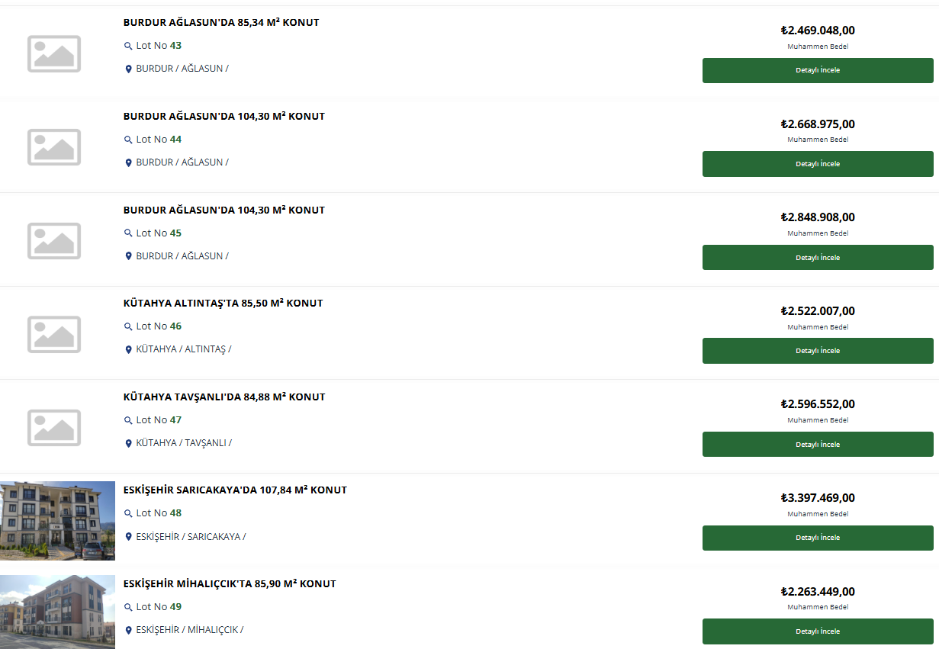The height and width of the screenshot is (649, 939).
Task: Click the location pin icon for Lot 44
Action: point(128,162)
